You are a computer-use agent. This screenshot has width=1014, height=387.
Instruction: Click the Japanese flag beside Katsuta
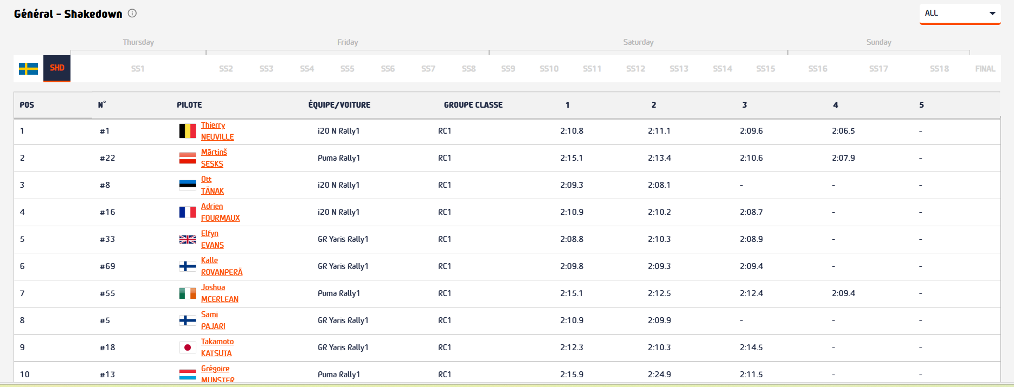click(x=188, y=347)
